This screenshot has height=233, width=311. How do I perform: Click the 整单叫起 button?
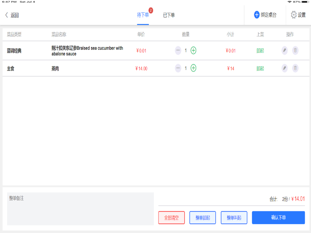(x=234, y=217)
